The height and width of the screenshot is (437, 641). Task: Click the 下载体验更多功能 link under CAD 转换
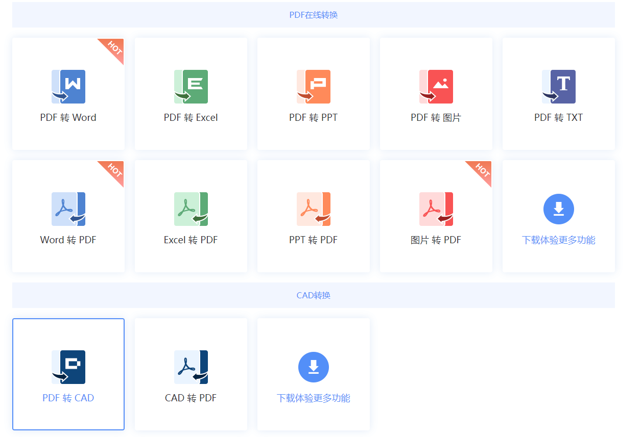coord(314,398)
